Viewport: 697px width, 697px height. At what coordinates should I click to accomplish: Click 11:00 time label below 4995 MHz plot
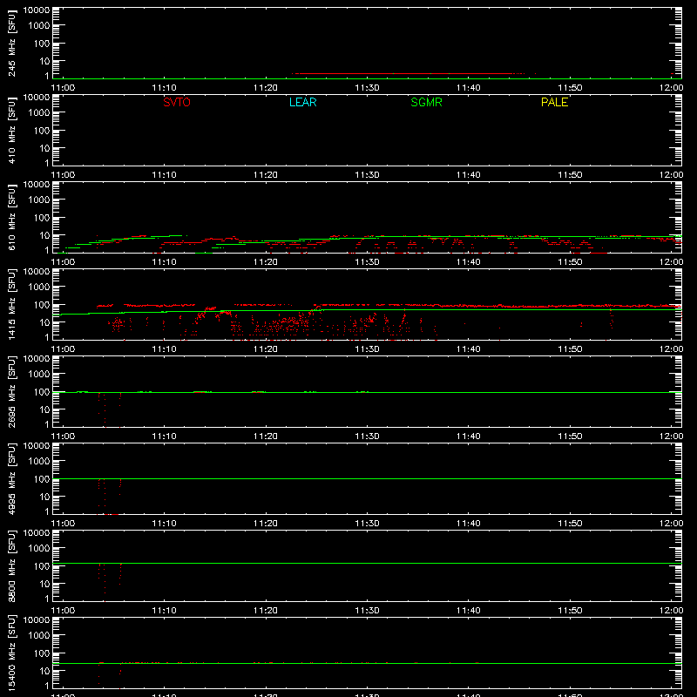click(63, 524)
